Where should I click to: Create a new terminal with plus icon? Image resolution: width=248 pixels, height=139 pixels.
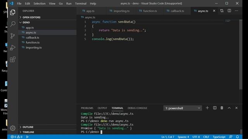click(207, 108)
